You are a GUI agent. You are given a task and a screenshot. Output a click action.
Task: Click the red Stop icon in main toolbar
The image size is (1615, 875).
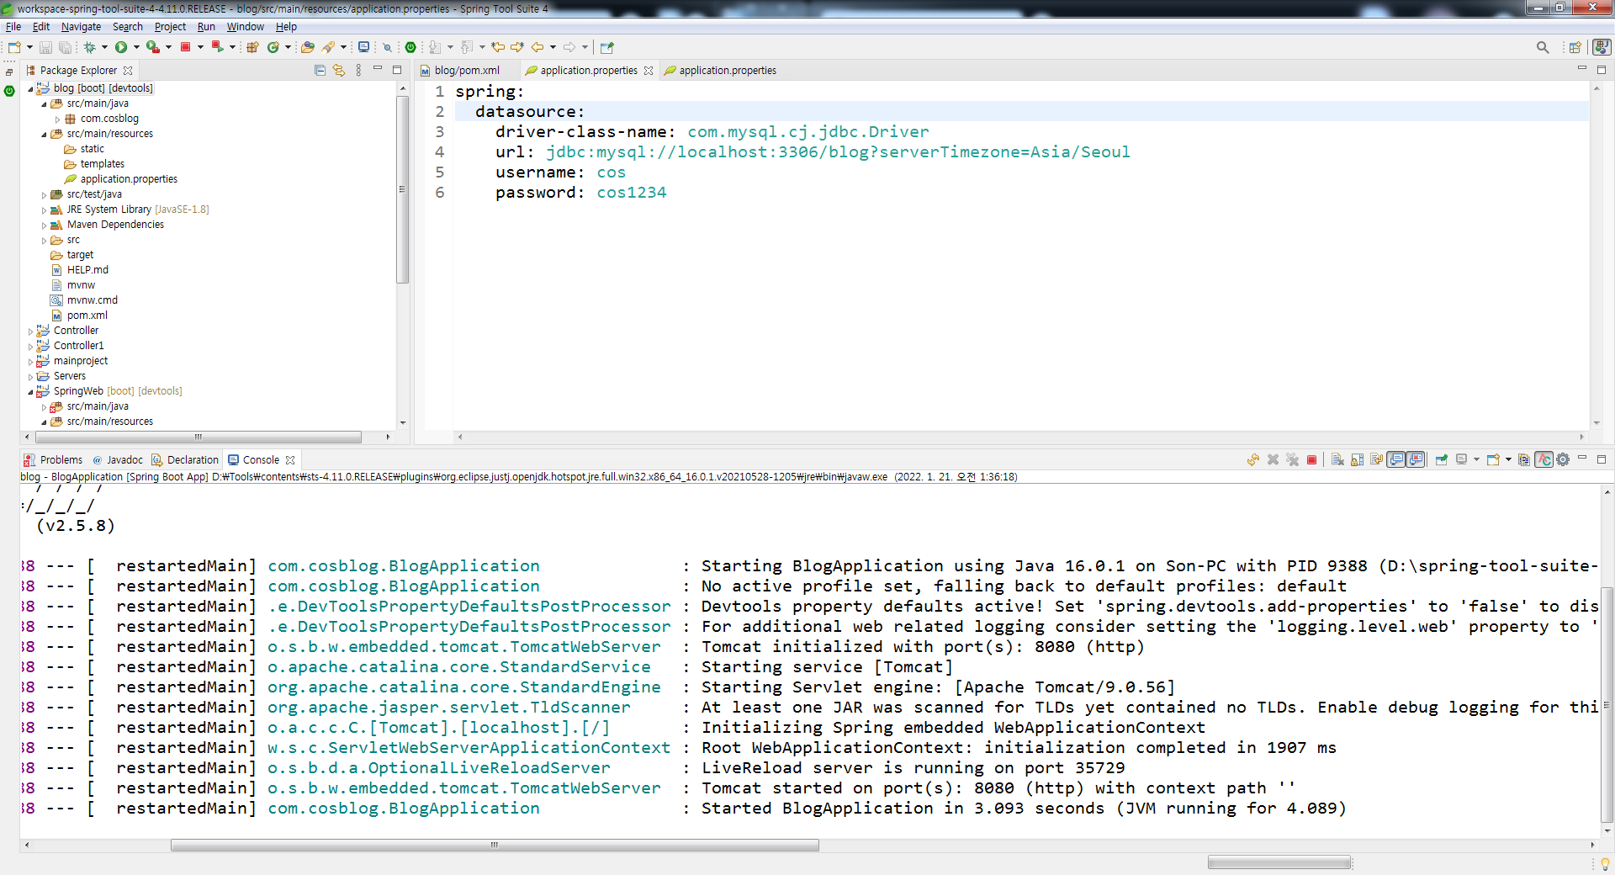[186, 47]
